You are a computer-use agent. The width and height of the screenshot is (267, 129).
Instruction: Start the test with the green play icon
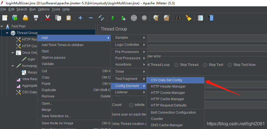(113, 18)
